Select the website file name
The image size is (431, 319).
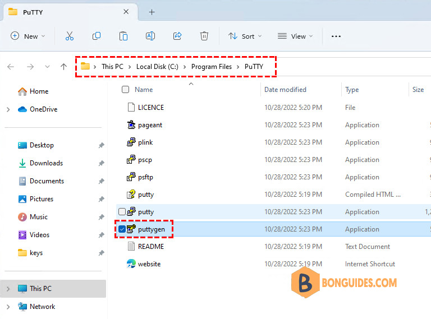pos(149,264)
